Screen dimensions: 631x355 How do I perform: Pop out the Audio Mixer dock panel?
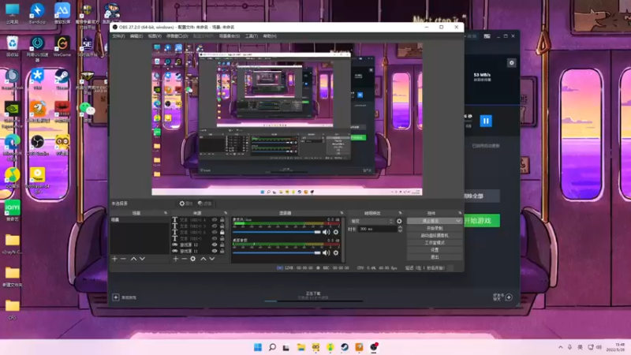point(342,213)
